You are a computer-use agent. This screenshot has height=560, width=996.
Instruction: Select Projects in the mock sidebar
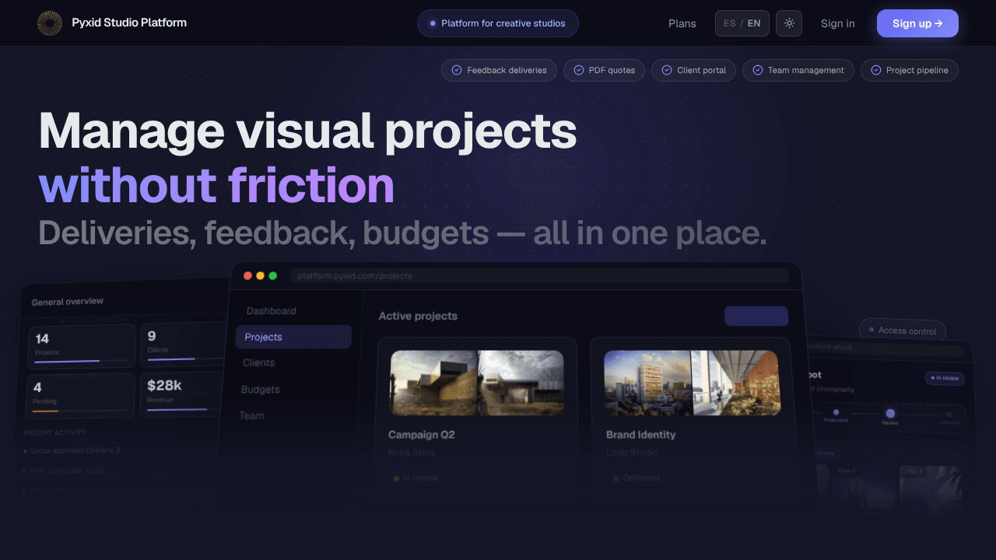click(293, 337)
